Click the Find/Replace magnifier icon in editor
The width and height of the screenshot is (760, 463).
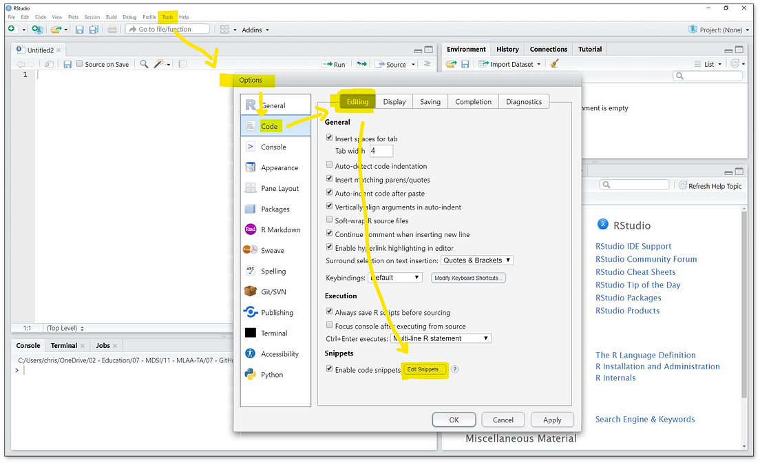[x=144, y=64]
